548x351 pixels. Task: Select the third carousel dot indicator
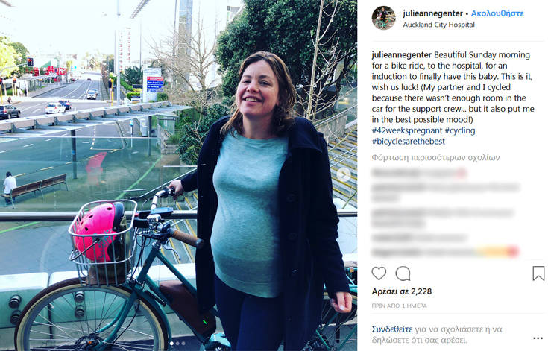coord(183,344)
